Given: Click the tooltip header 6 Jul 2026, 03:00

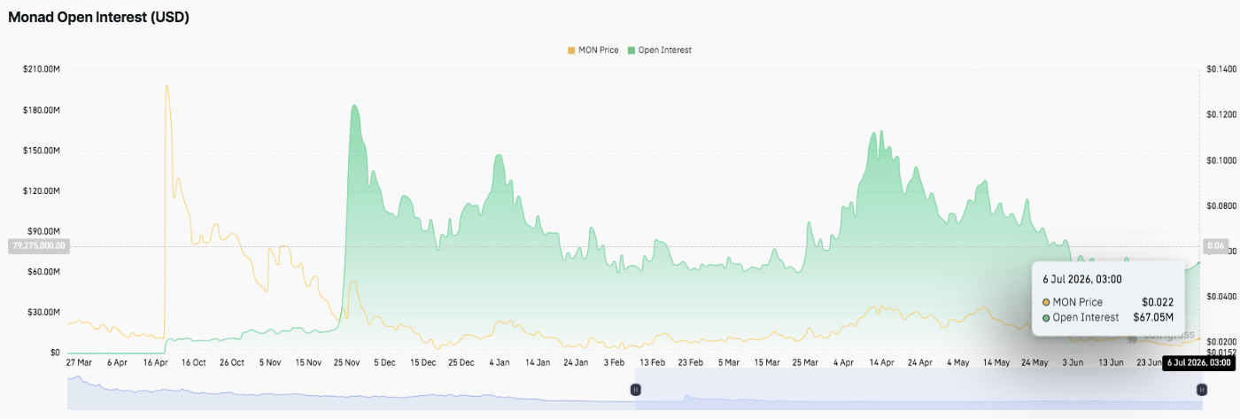Looking at the screenshot, I should 1082,279.
